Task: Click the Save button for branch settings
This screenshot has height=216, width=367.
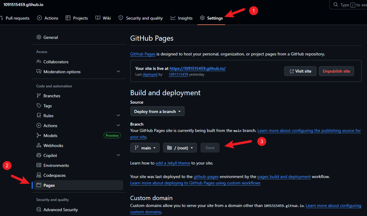Action: coord(210,148)
